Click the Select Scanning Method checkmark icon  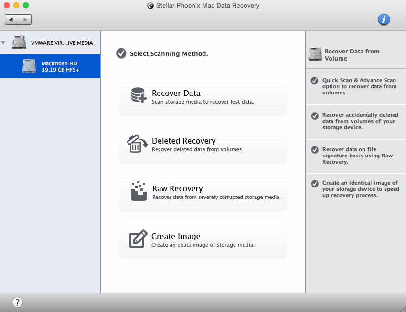point(121,53)
